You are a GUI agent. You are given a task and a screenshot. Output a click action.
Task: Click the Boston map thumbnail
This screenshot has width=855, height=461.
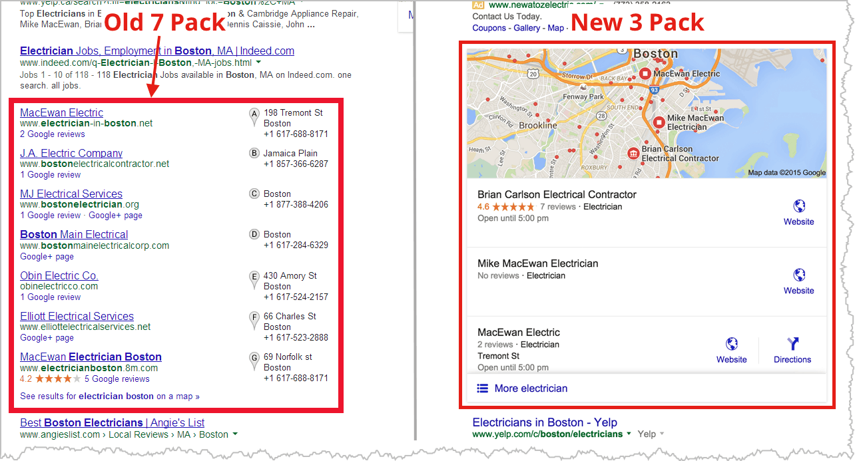(x=647, y=112)
